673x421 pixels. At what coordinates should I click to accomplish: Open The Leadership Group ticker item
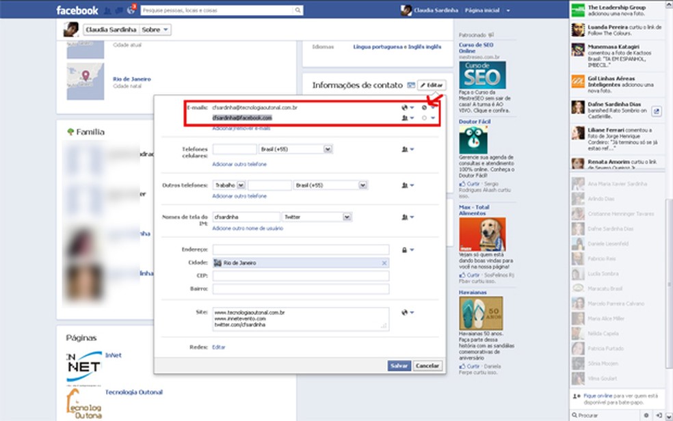pos(617,10)
